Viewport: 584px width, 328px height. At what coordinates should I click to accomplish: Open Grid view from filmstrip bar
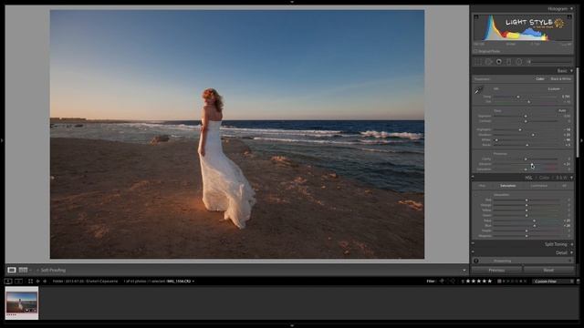tap(30, 282)
